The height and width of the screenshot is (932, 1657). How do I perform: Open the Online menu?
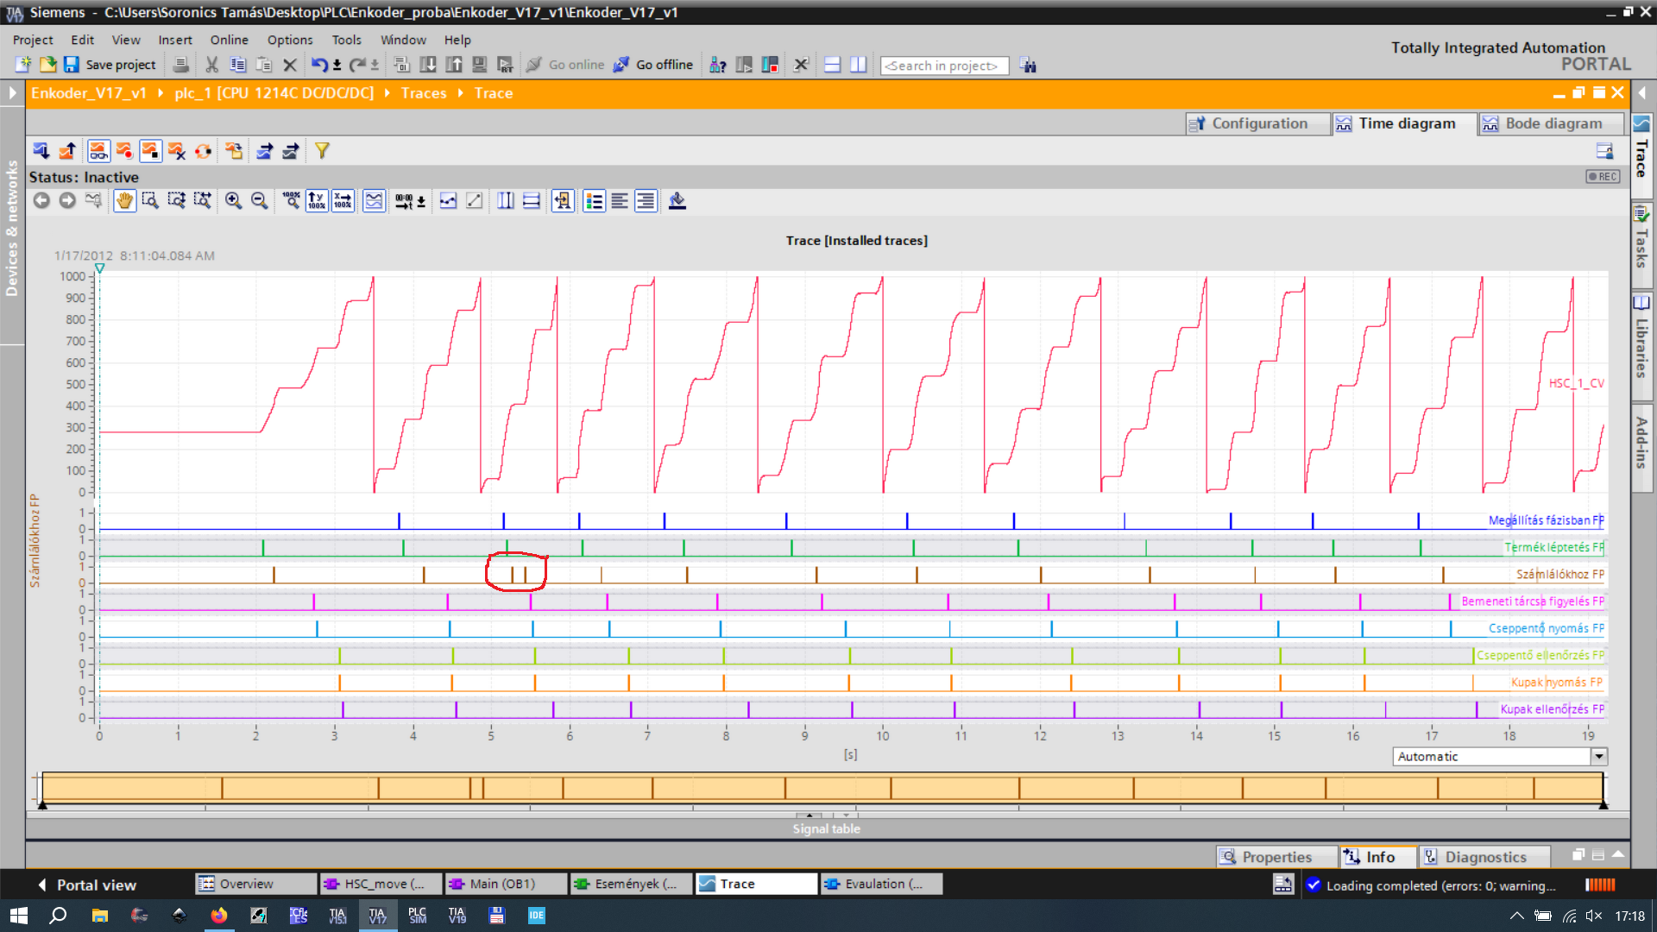click(229, 40)
